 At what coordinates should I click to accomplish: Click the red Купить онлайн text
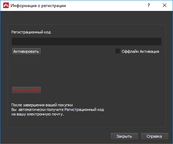tap(26, 90)
